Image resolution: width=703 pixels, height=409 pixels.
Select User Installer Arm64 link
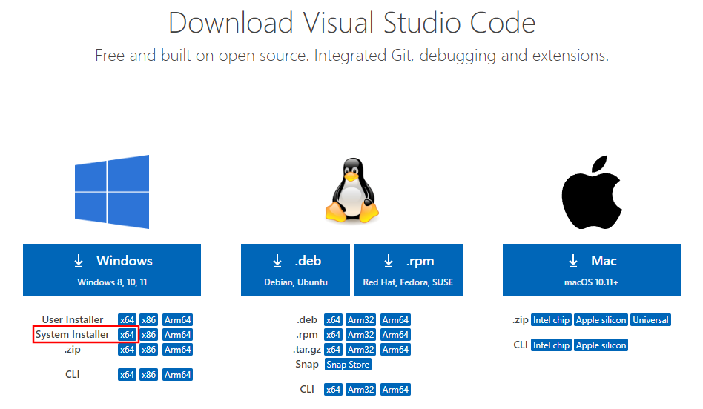point(177,320)
